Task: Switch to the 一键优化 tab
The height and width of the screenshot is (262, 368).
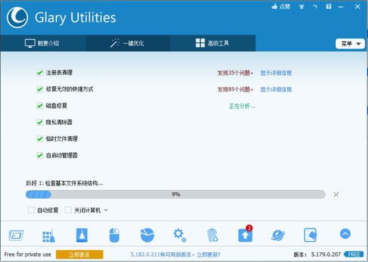Action: (128, 43)
